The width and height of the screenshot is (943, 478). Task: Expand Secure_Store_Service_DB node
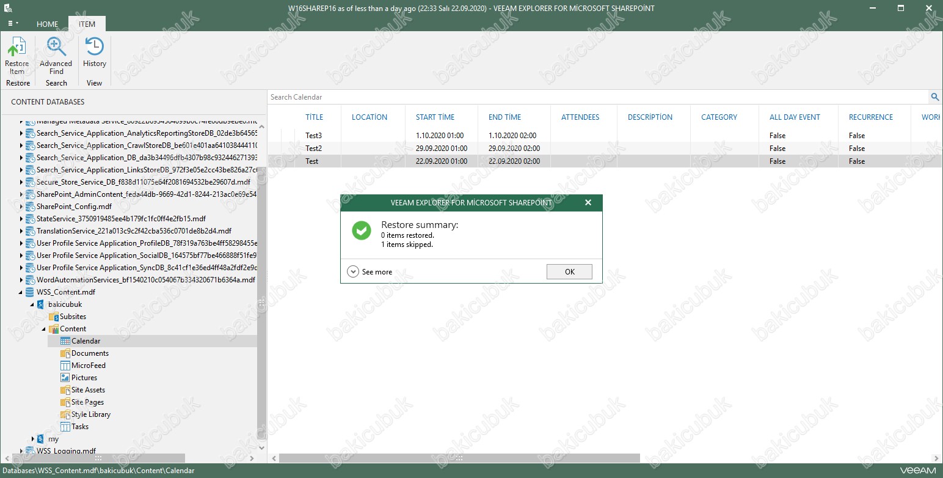click(21, 182)
